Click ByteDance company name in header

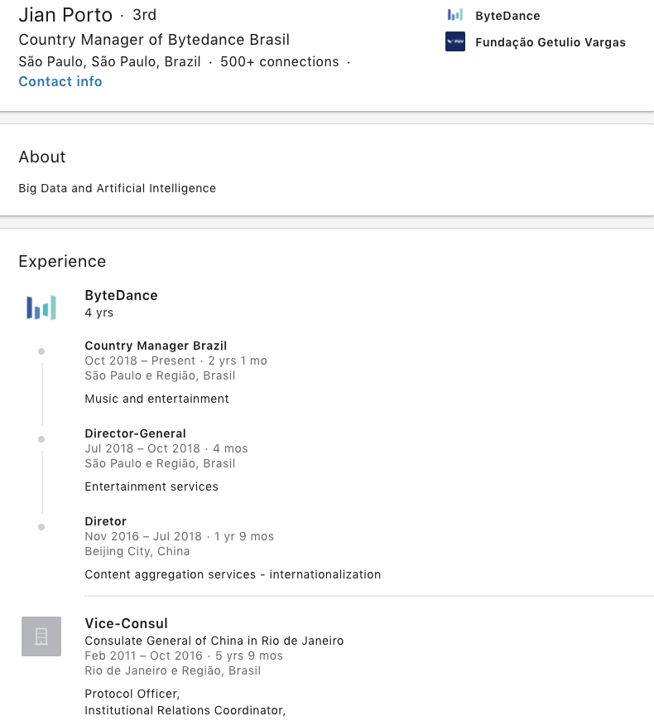pos(507,16)
